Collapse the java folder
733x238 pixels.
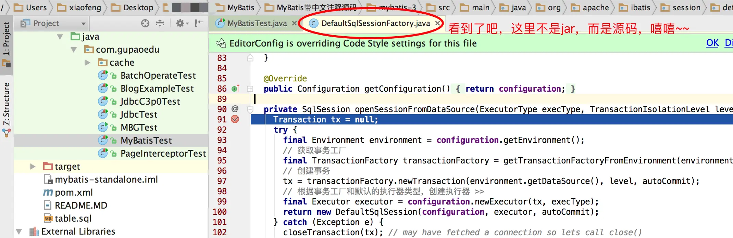point(60,37)
